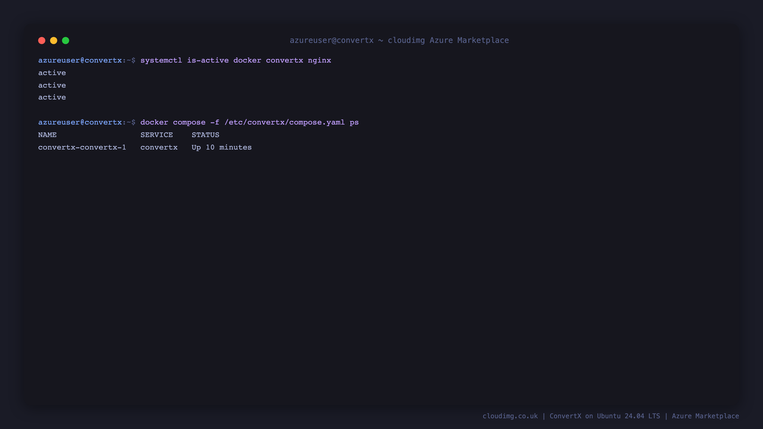
Task: Click the third 'active' output line
Action: pyautogui.click(x=52, y=97)
